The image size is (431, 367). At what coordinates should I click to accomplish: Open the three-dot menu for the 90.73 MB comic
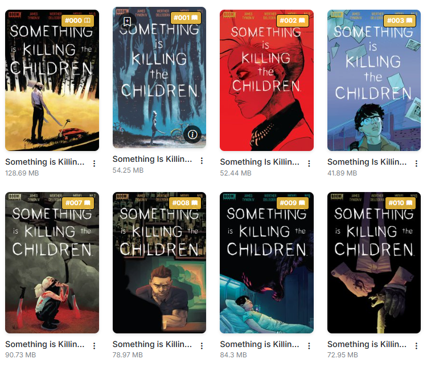(95, 346)
